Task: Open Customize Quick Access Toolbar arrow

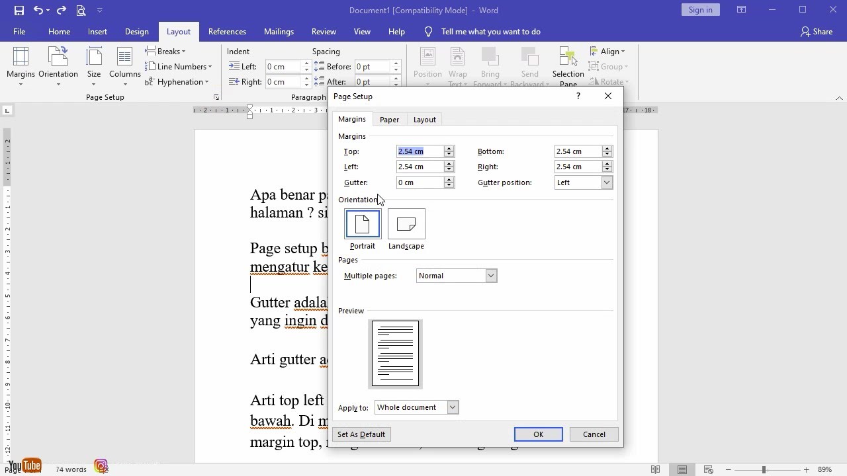Action: pyautogui.click(x=100, y=10)
